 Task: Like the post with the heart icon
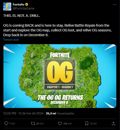[x=60, y=123]
